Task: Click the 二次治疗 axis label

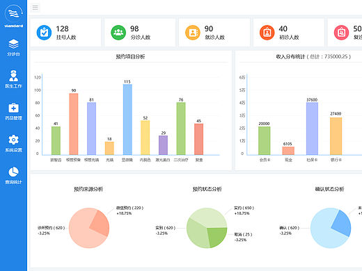Action: coord(181,160)
